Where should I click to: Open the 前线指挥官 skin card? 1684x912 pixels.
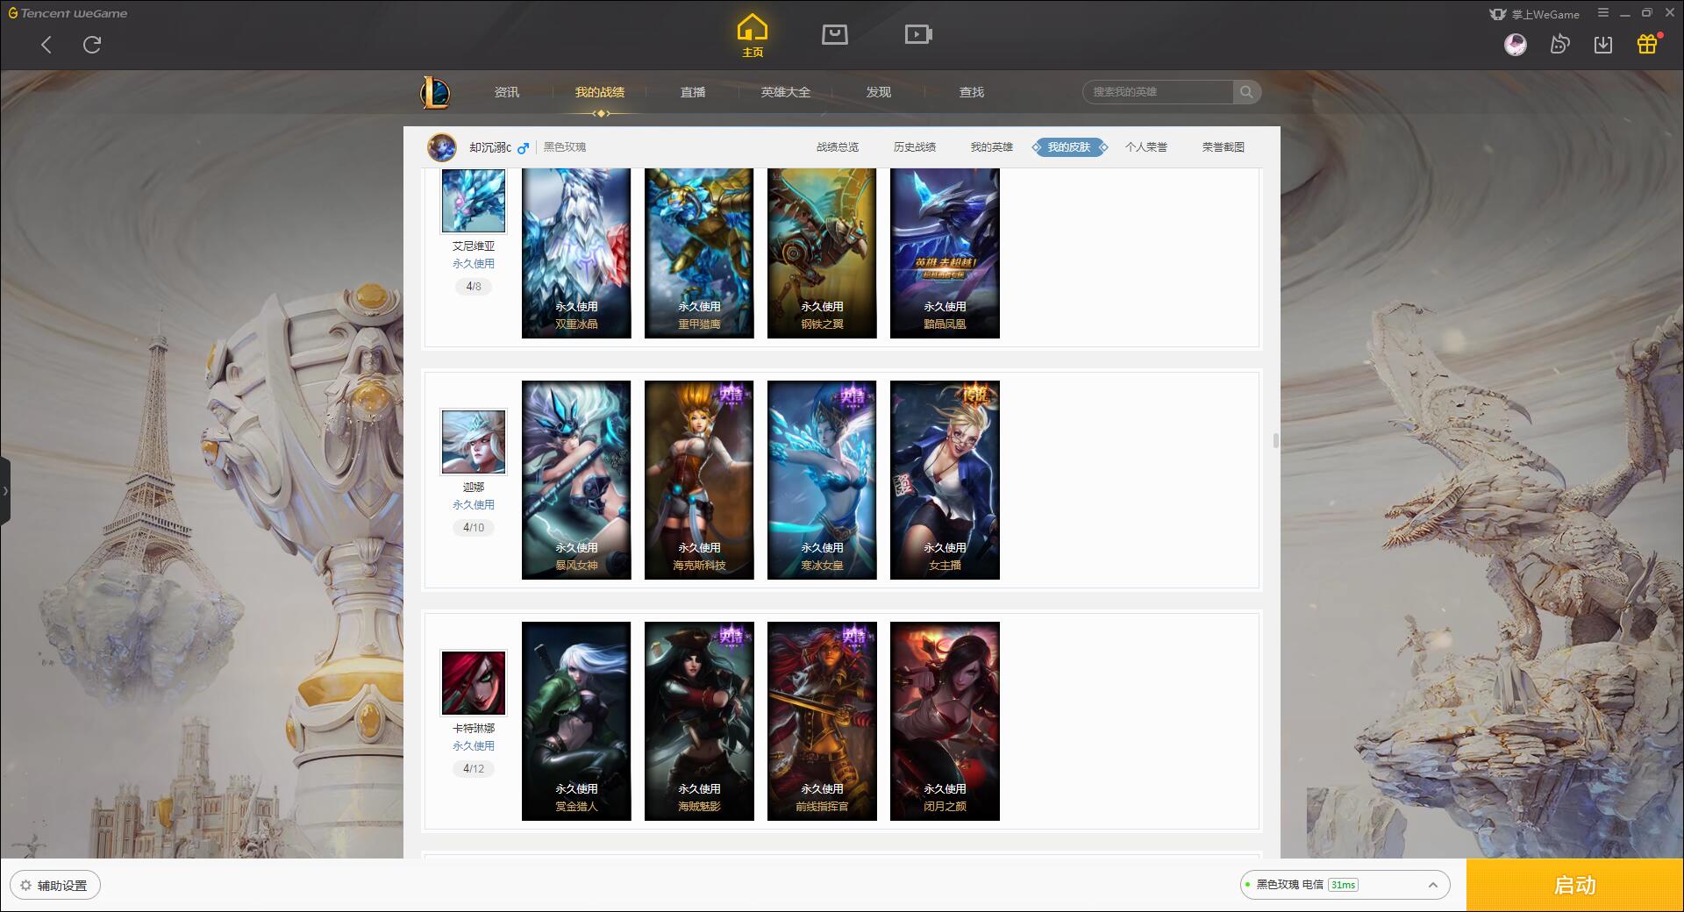tap(822, 721)
